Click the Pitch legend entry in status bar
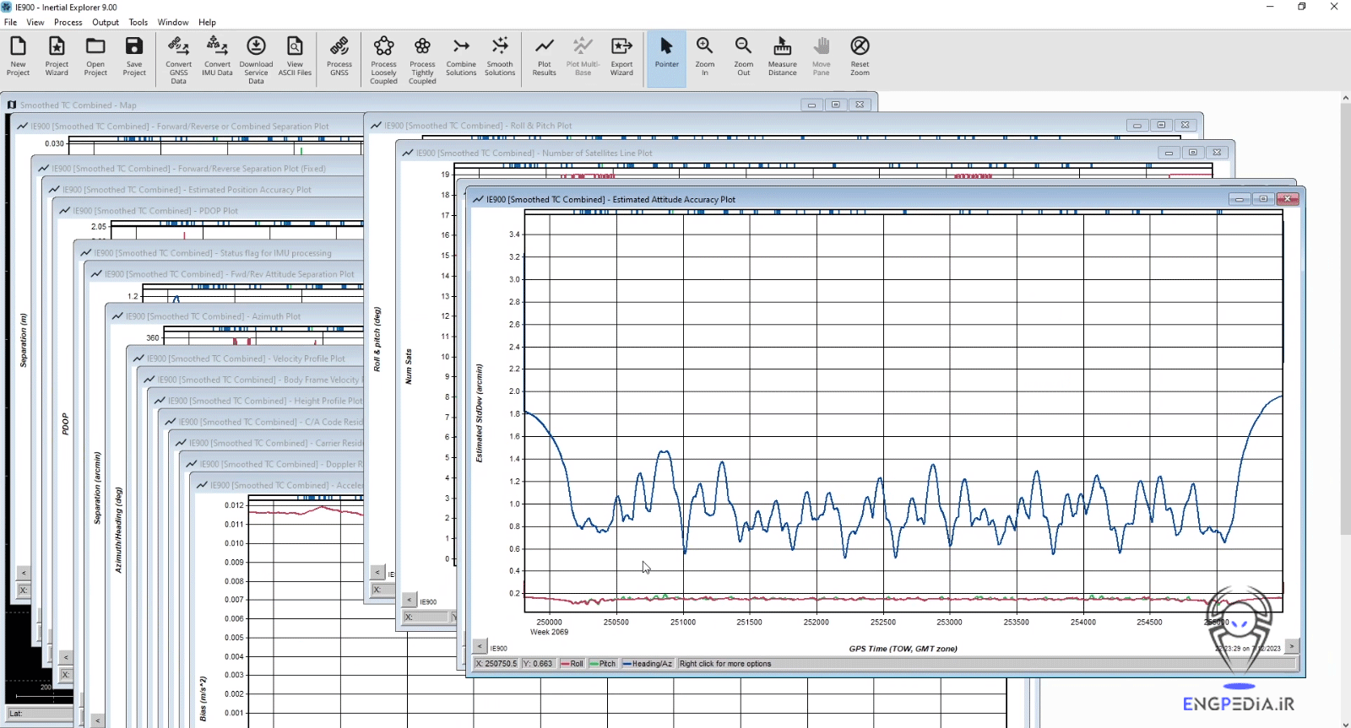The image size is (1351, 728). [x=603, y=664]
